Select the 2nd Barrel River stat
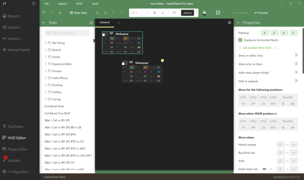Screen dimensions: 304x180 54,106
